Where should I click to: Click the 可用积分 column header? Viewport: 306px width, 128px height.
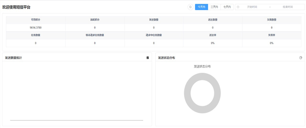click(x=36, y=20)
